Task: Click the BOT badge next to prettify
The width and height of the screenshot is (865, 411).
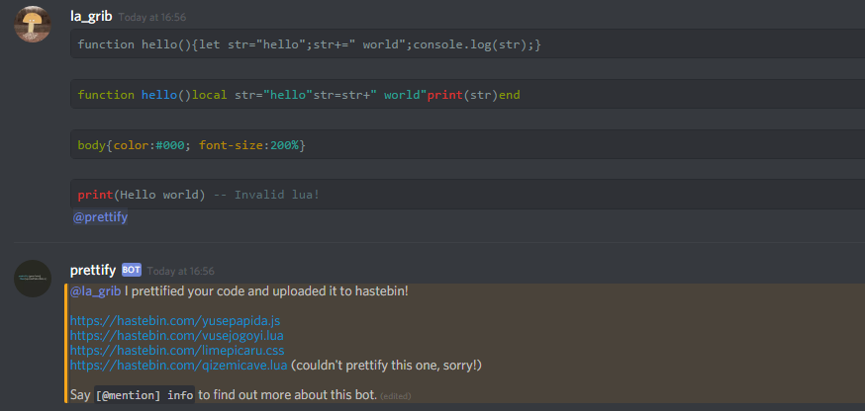Action: 132,270
